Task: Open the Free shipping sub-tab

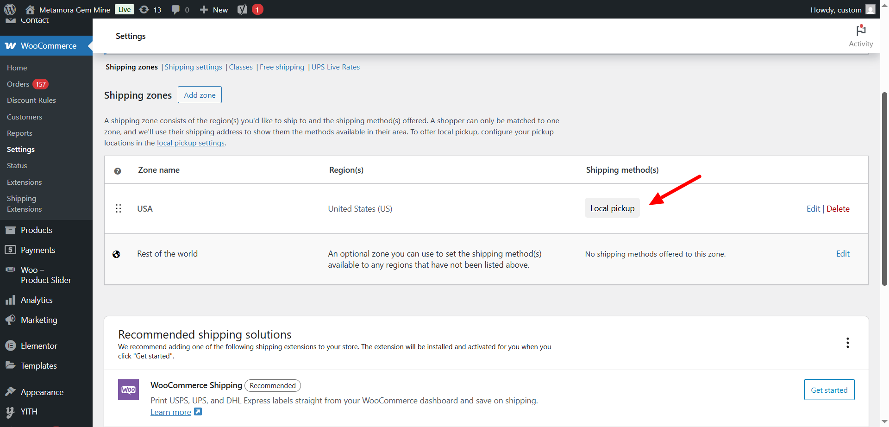Action: coord(282,67)
